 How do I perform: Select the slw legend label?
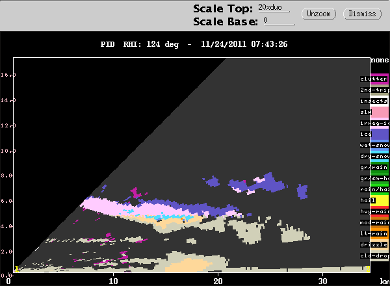[365, 112]
